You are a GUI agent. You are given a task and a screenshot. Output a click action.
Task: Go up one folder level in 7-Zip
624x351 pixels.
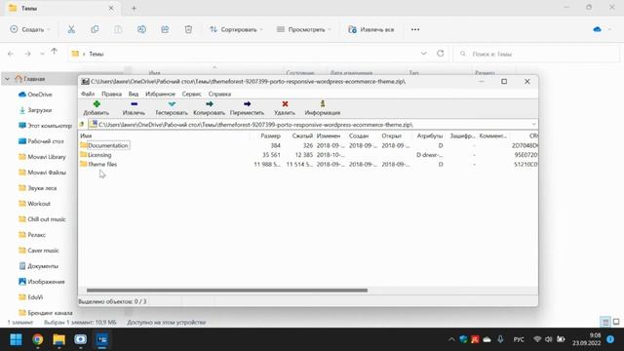point(82,124)
